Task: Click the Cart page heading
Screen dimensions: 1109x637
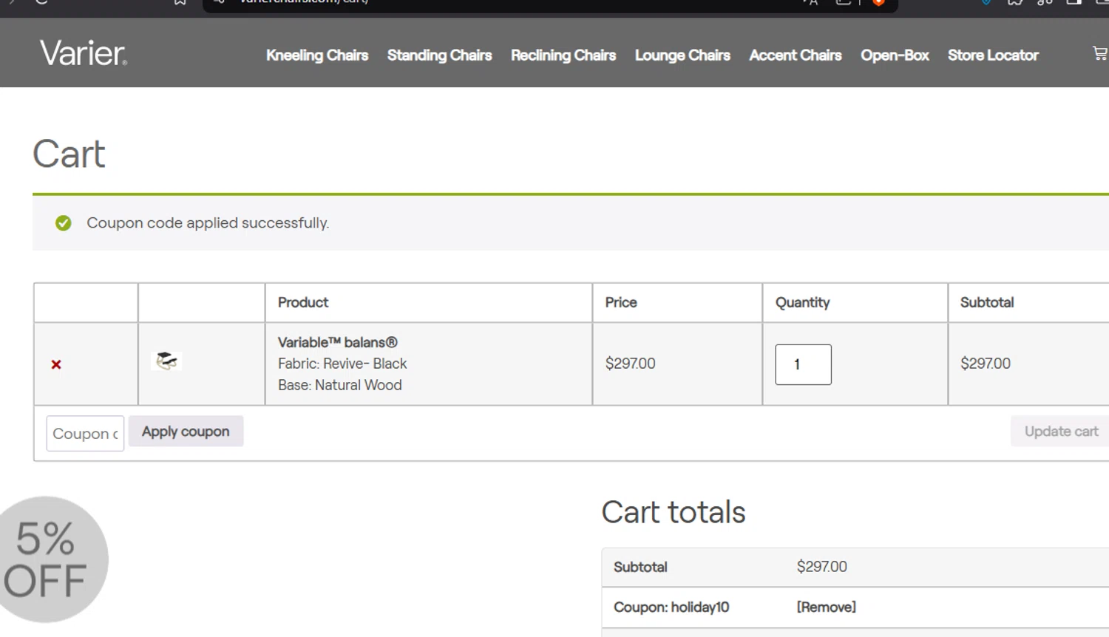Action: [69, 154]
